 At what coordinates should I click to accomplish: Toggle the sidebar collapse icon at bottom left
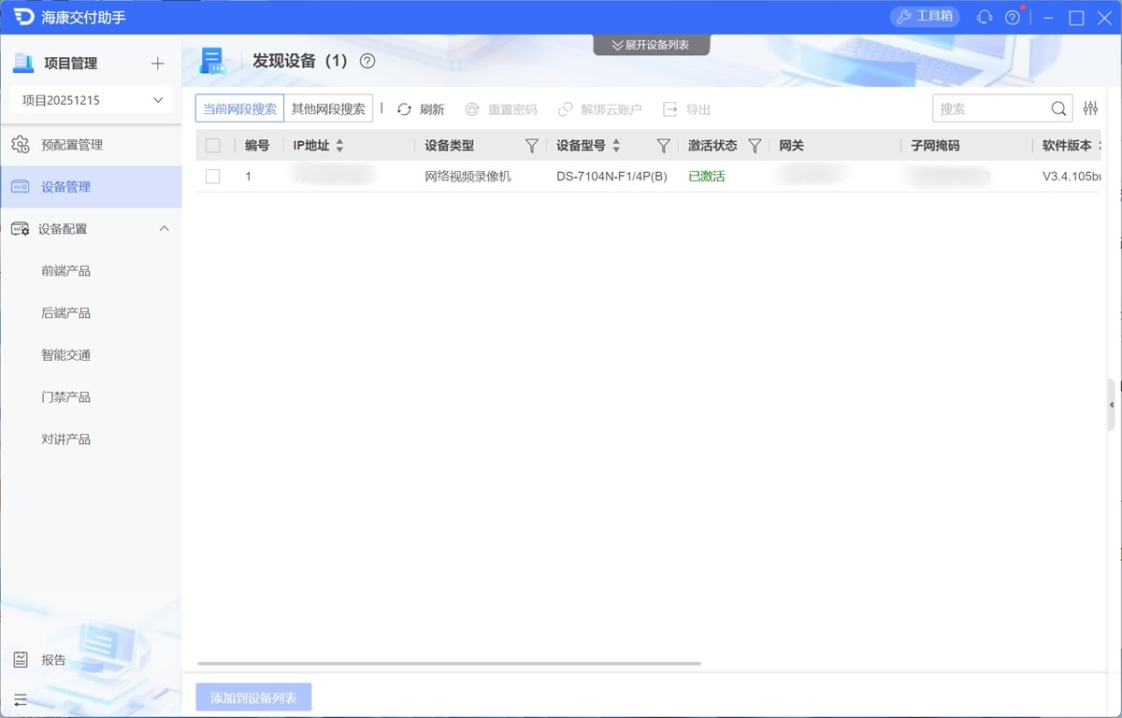tap(21, 699)
